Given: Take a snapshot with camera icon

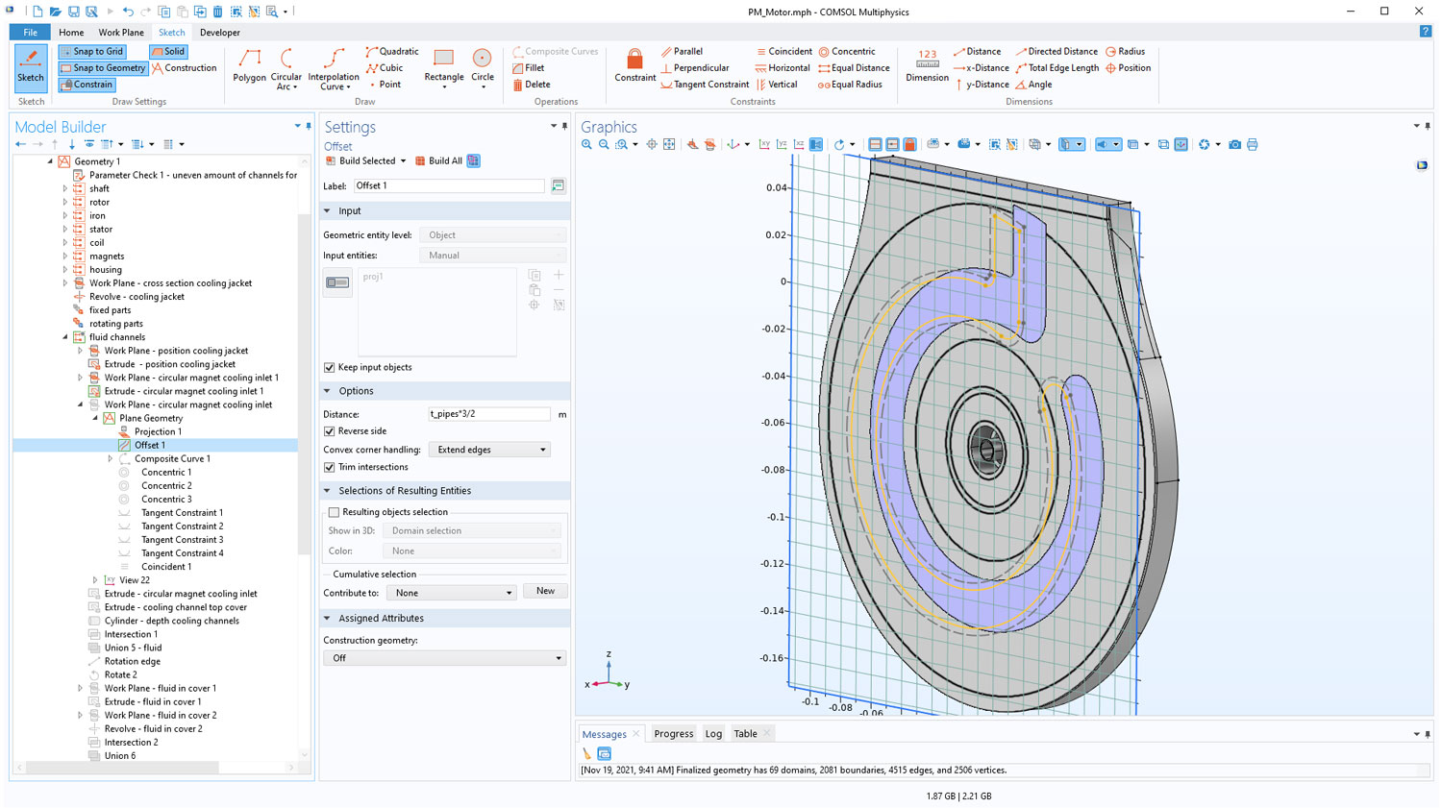Looking at the screenshot, I should (1234, 145).
